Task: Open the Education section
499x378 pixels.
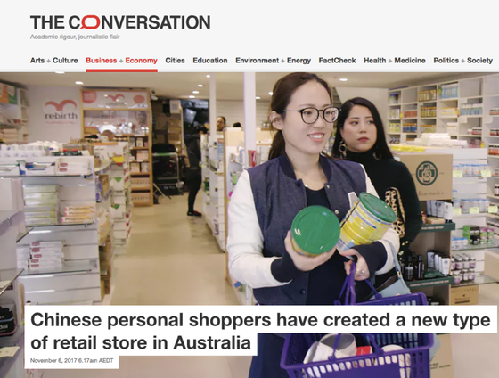Action: 210,61
